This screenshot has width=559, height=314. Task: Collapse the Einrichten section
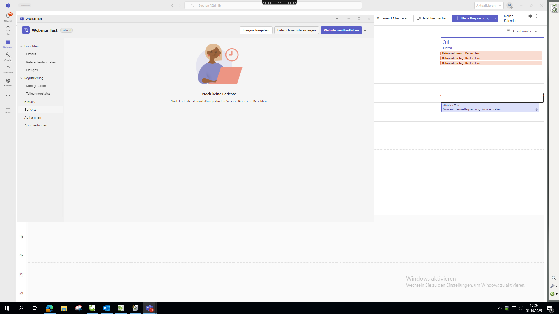21,46
